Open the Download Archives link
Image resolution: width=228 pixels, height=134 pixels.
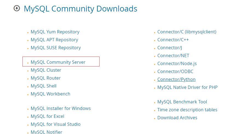tap(177, 118)
